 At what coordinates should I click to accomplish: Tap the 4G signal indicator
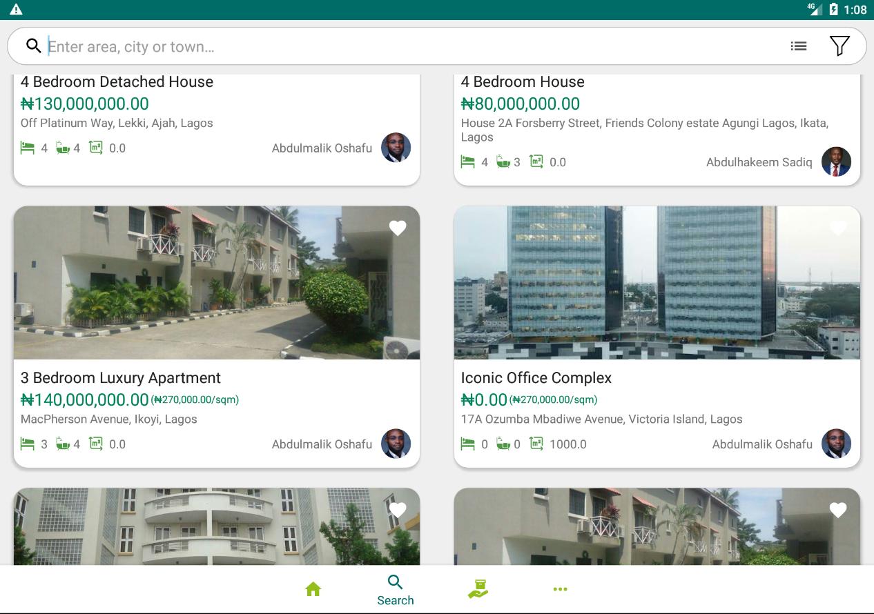[815, 9]
